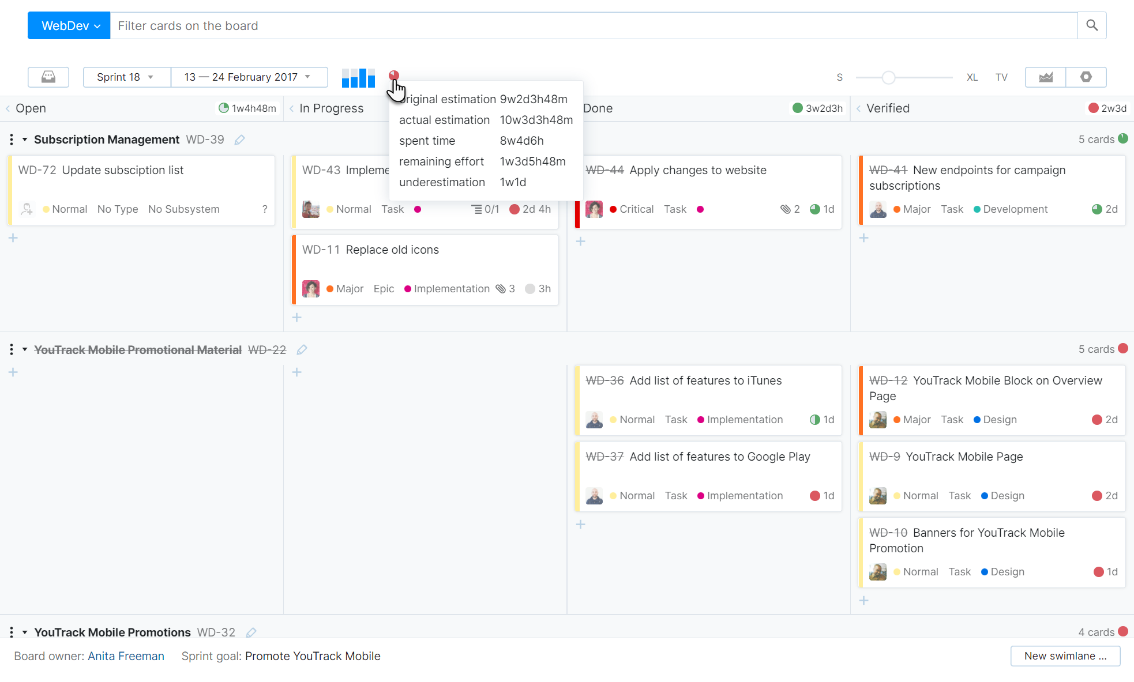Add card under Open column plus
This screenshot has height=682, width=1134.
(13, 238)
